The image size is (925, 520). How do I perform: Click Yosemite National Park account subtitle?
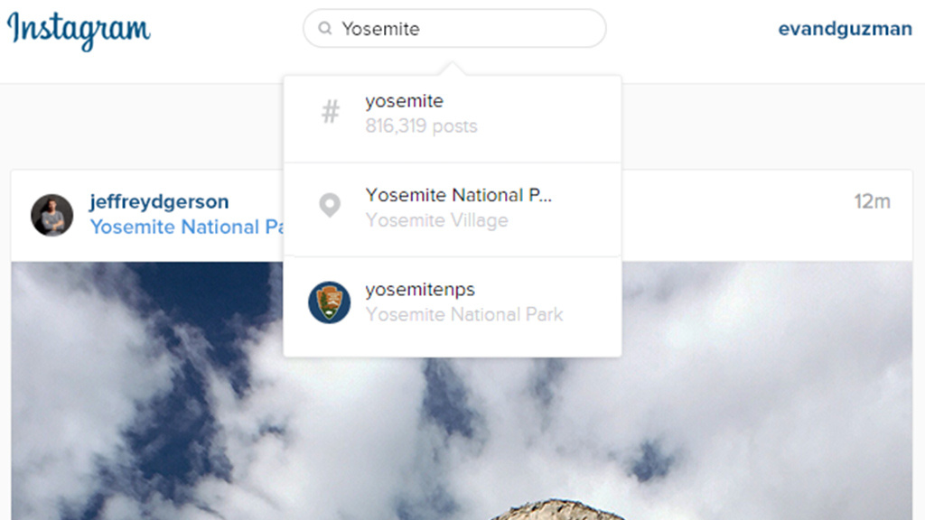(x=464, y=315)
